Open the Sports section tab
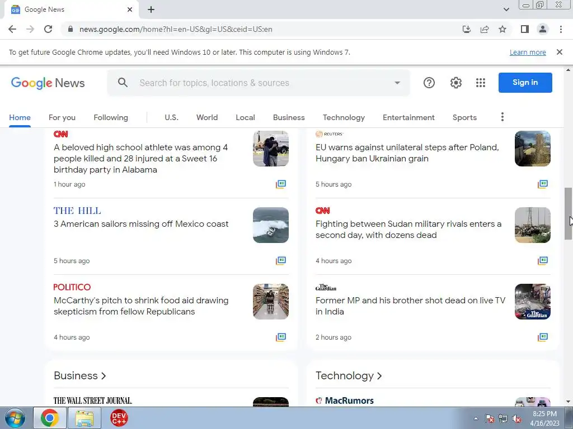 coord(464,117)
